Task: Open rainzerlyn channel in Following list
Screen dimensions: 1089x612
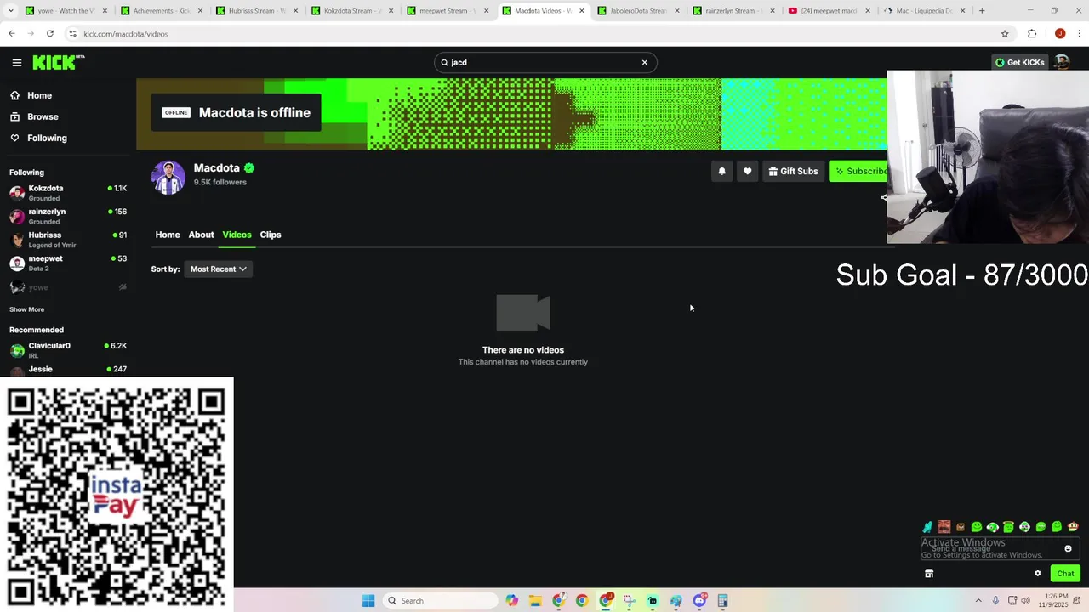Action: (x=68, y=216)
